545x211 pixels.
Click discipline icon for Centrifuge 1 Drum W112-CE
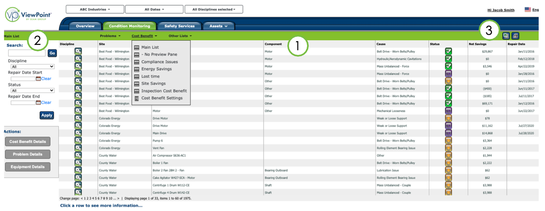78,185
